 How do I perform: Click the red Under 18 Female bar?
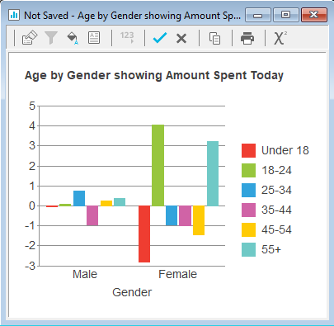144,234
